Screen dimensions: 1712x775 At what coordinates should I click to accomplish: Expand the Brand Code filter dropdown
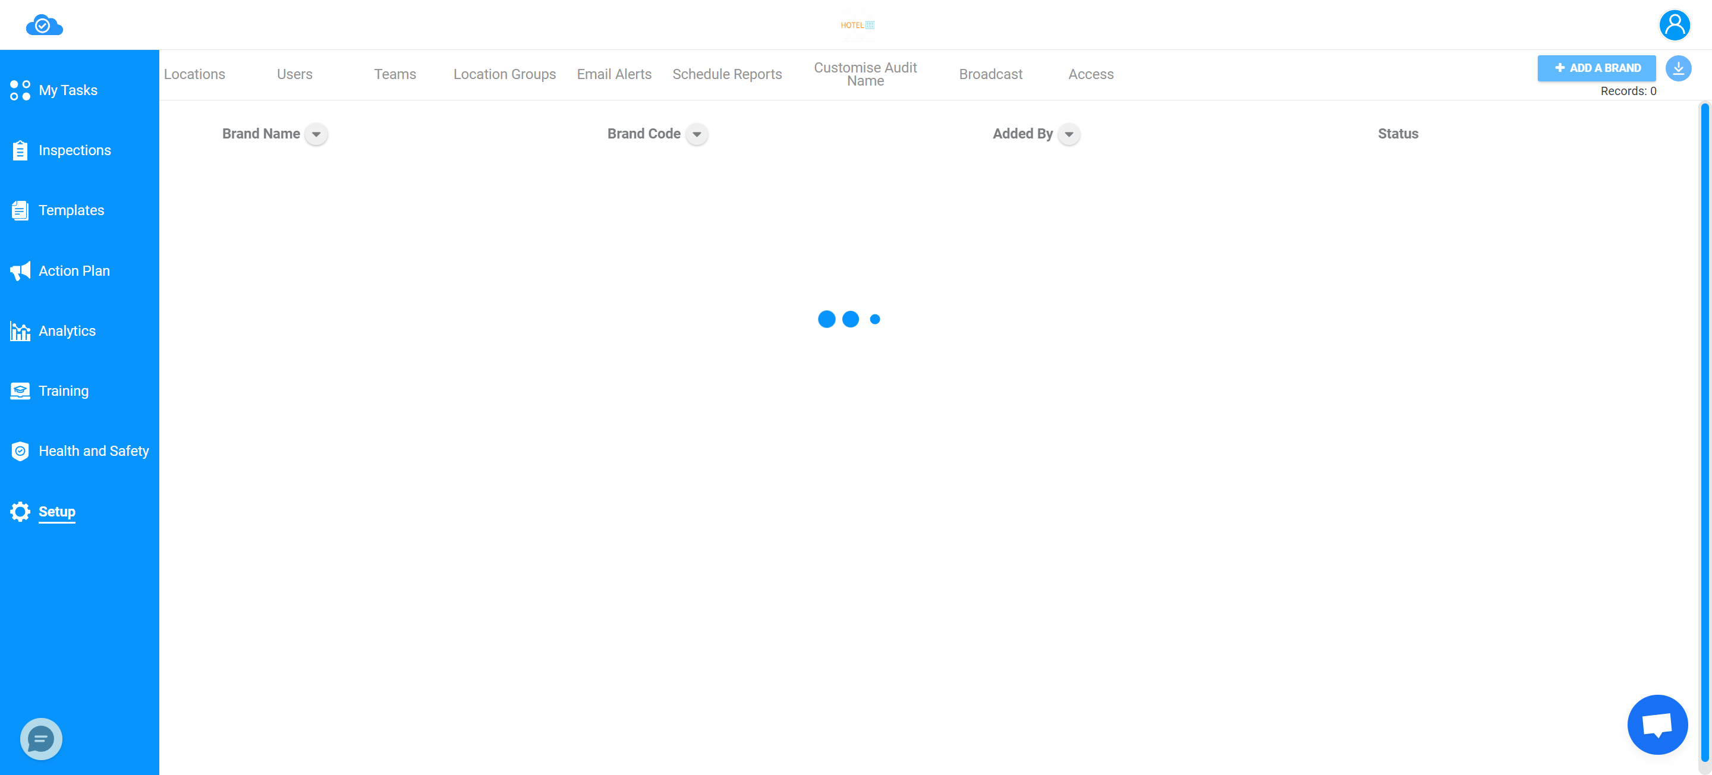[697, 134]
